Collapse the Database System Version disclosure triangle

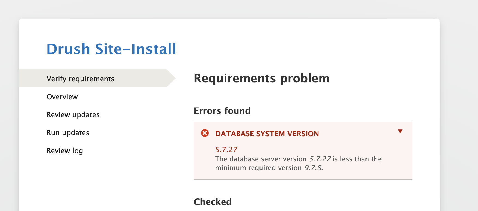pos(400,131)
